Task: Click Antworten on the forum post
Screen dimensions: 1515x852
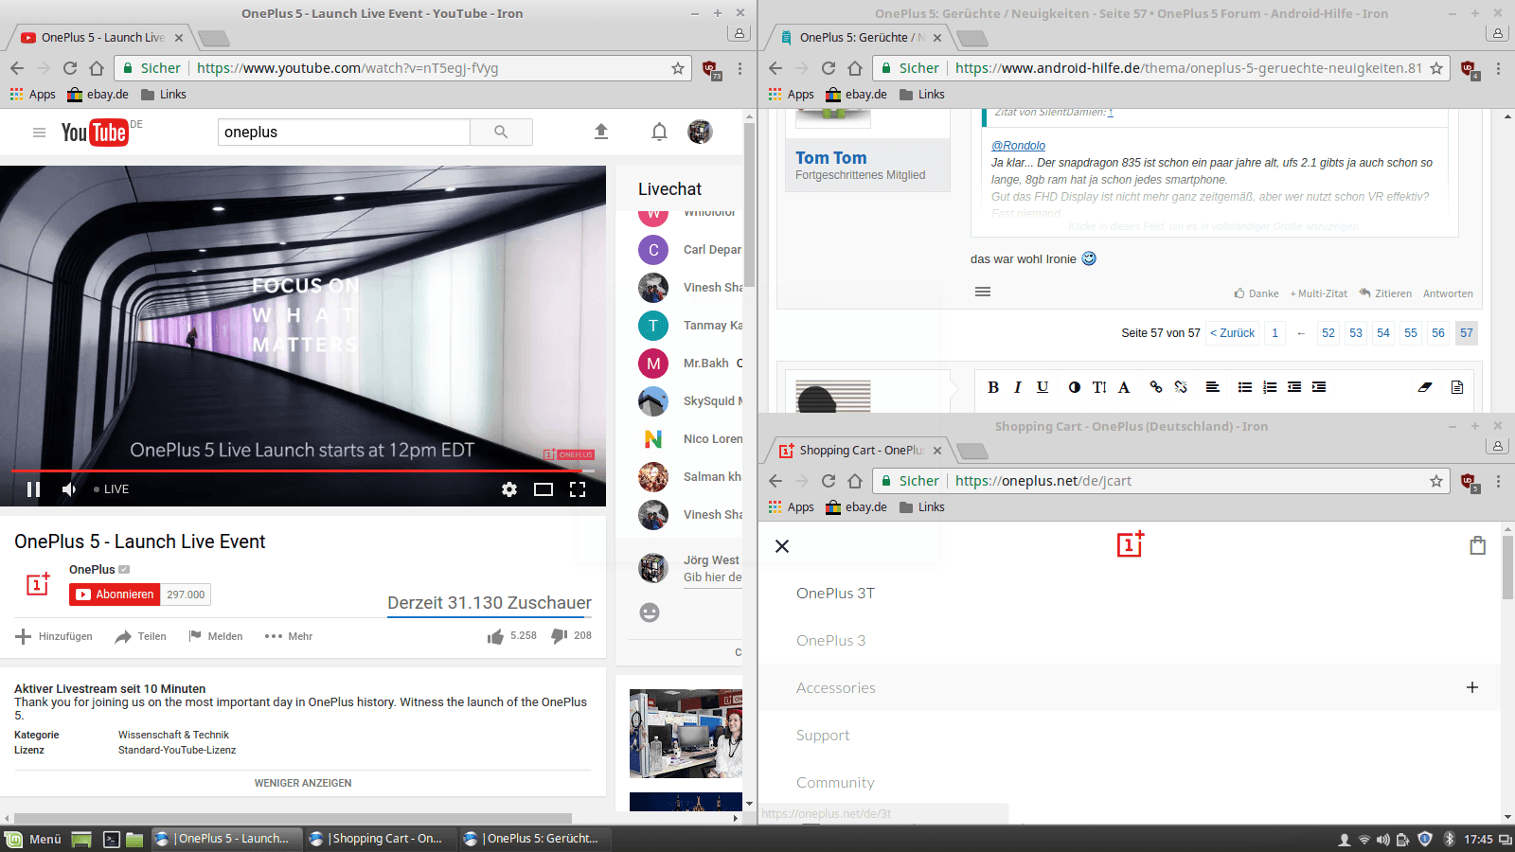Action: 1448,293
